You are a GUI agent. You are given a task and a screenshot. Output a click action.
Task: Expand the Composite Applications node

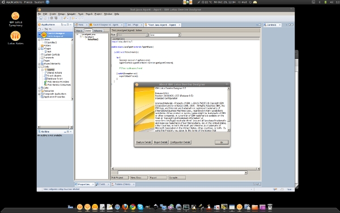coord(39,94)
